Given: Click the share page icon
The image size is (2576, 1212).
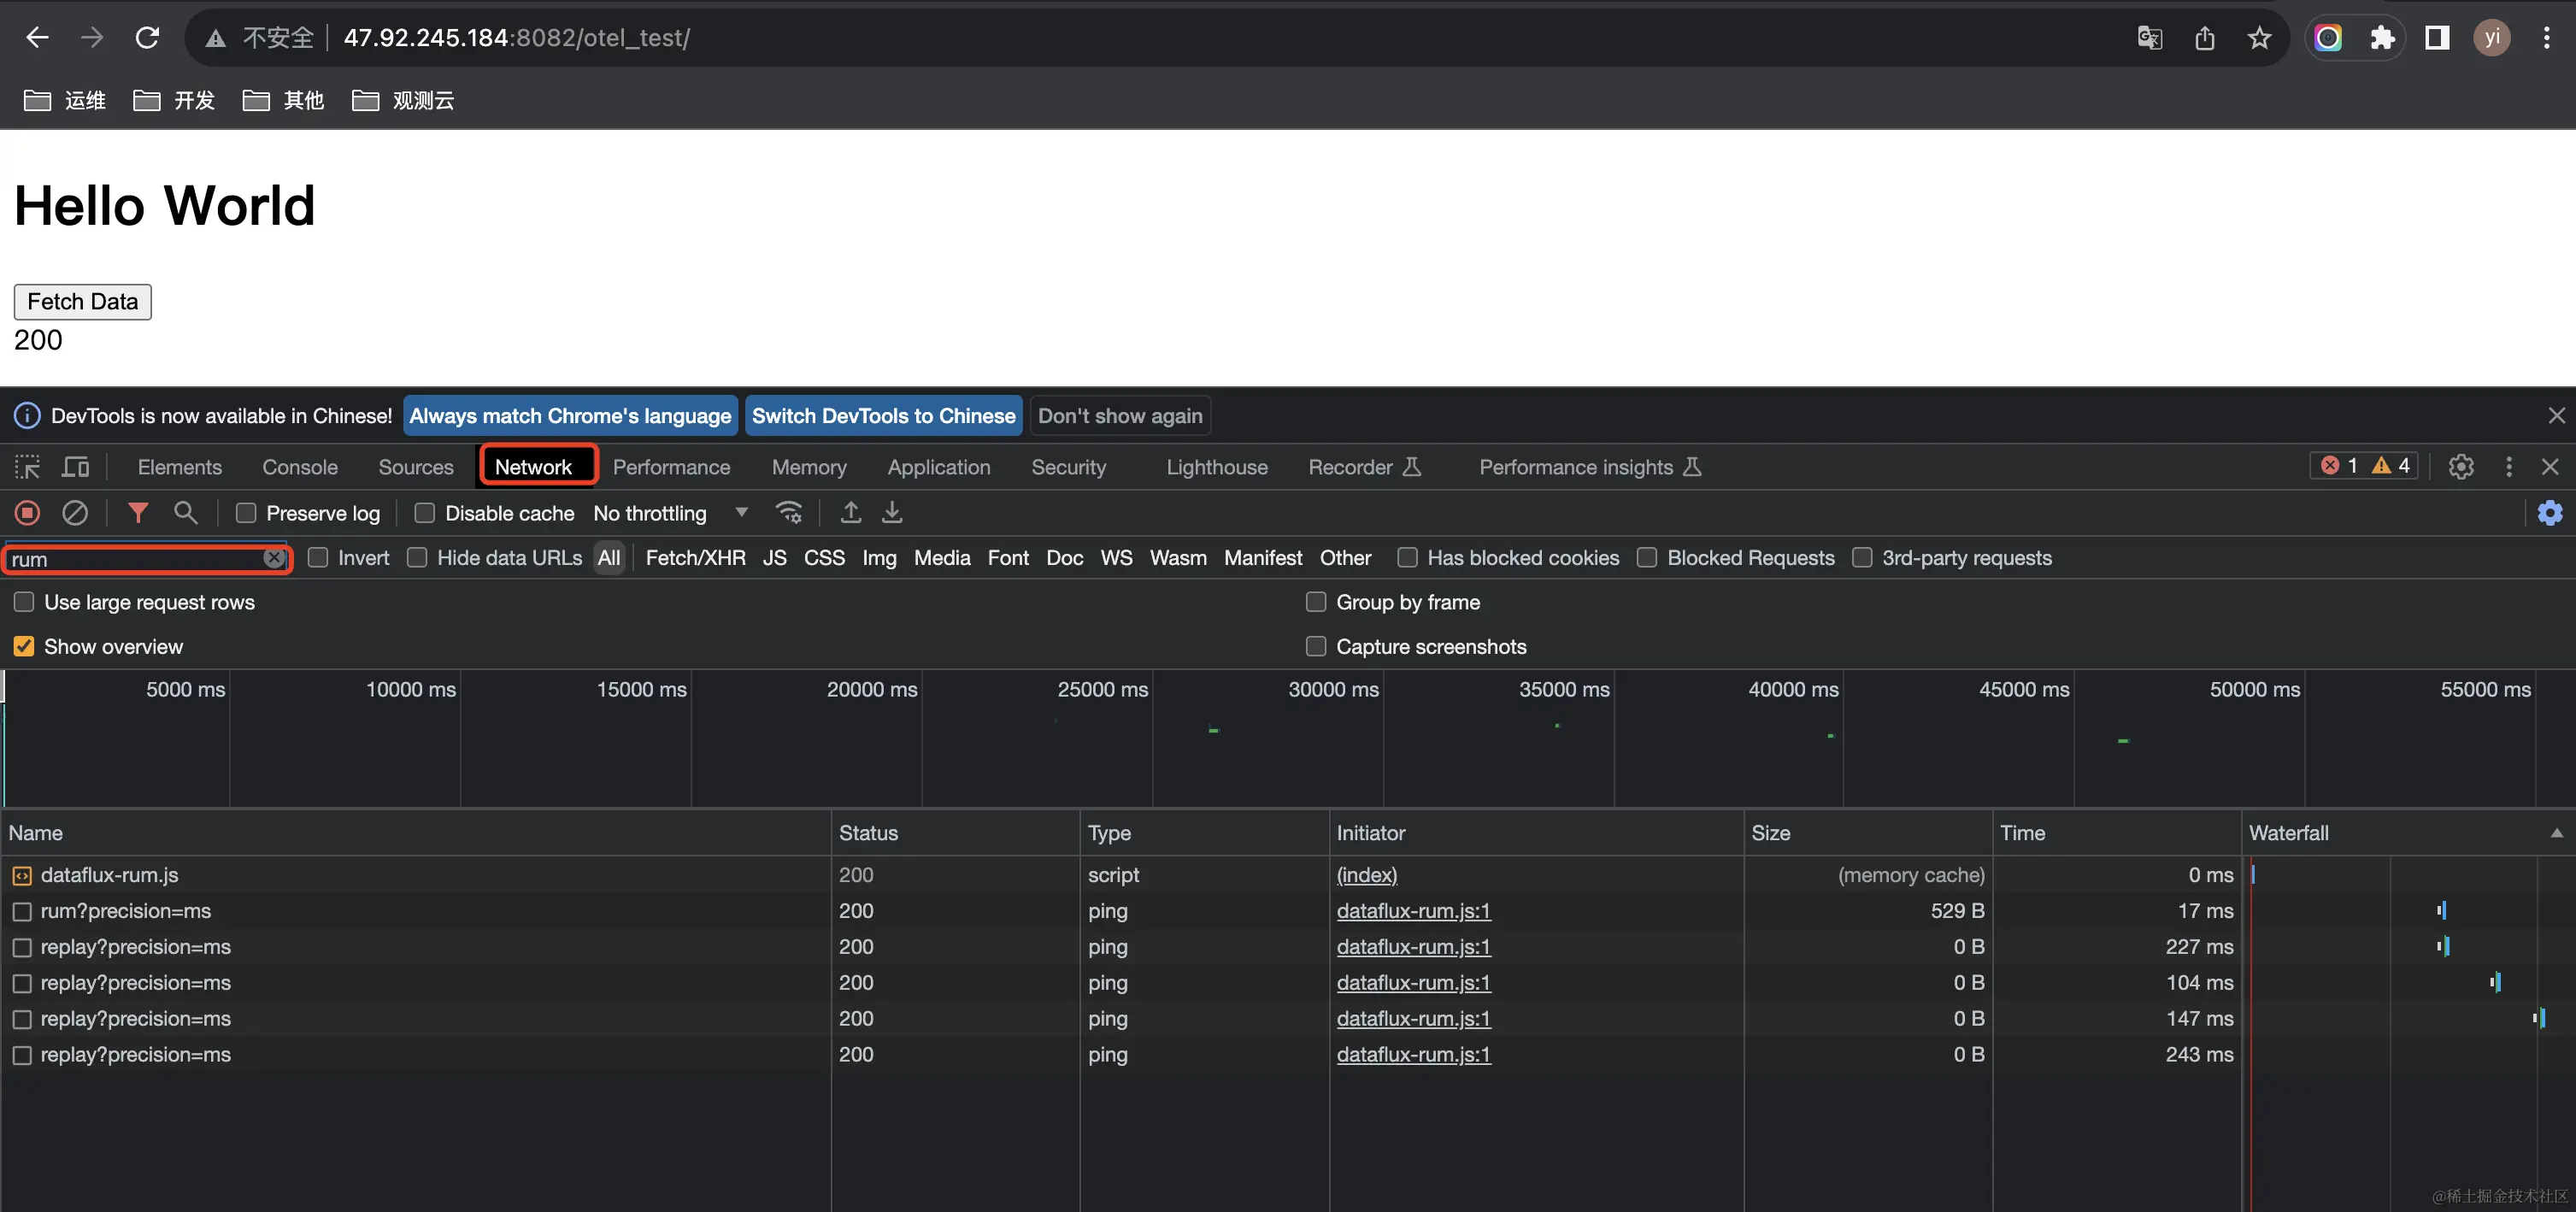Looking at the screenshot, I should 2204,38.
